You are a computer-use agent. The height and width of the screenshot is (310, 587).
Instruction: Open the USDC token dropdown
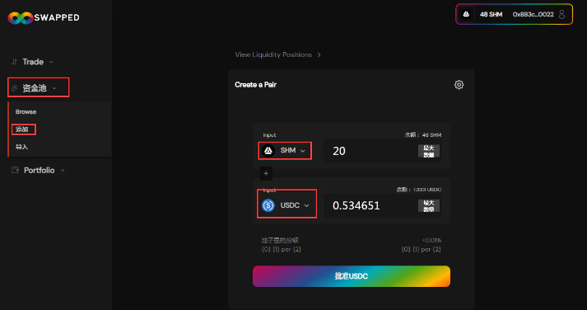[x=287, y=205]
